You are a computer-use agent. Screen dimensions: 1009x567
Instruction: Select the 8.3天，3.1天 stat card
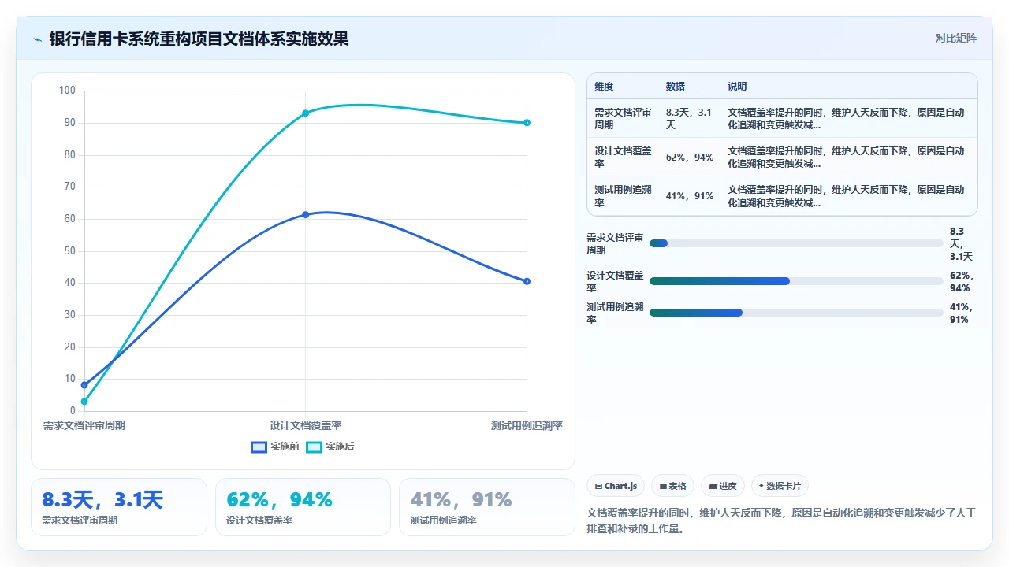tap(119, 507)
